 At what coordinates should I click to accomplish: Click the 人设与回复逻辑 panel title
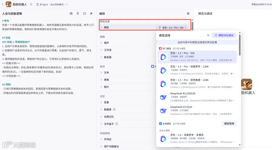coord(12,14)
